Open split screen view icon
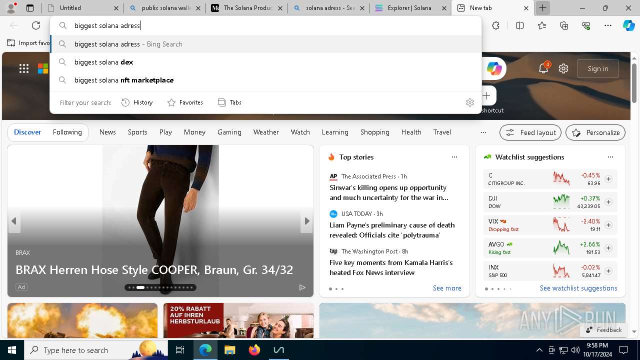The width and height of the screenshot is (640, 360). (519, 25)
